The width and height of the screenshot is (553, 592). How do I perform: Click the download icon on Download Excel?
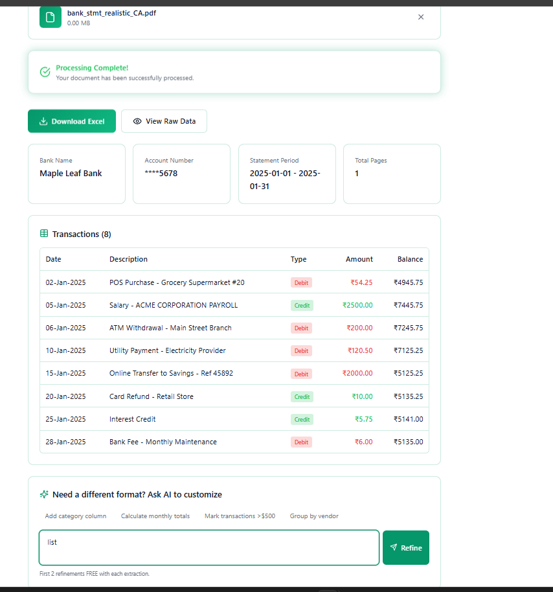click(43, 121)
